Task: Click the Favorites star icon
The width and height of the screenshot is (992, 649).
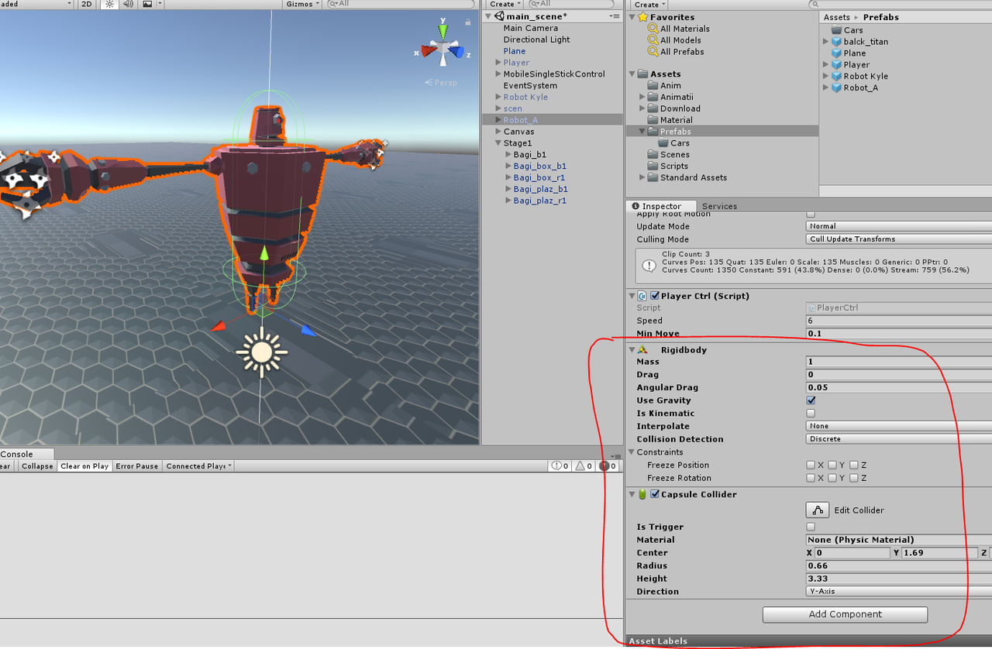Action: tap(642, 17)
